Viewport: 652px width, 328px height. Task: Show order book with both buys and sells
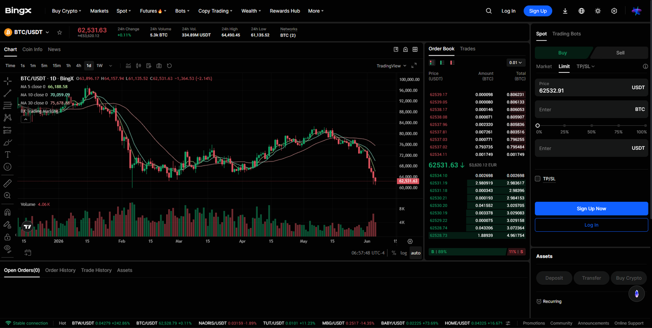432,63
